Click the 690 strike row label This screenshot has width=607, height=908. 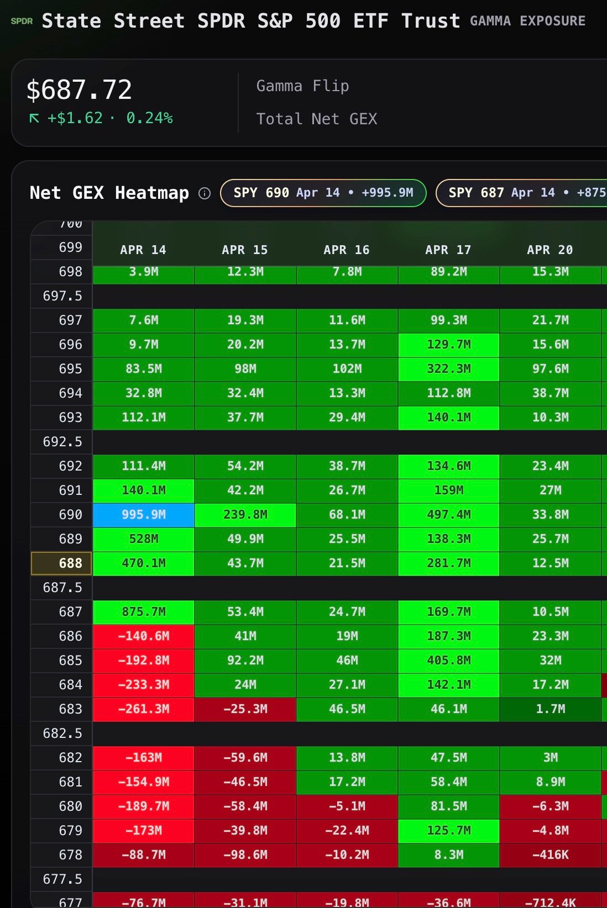[62, 515]
